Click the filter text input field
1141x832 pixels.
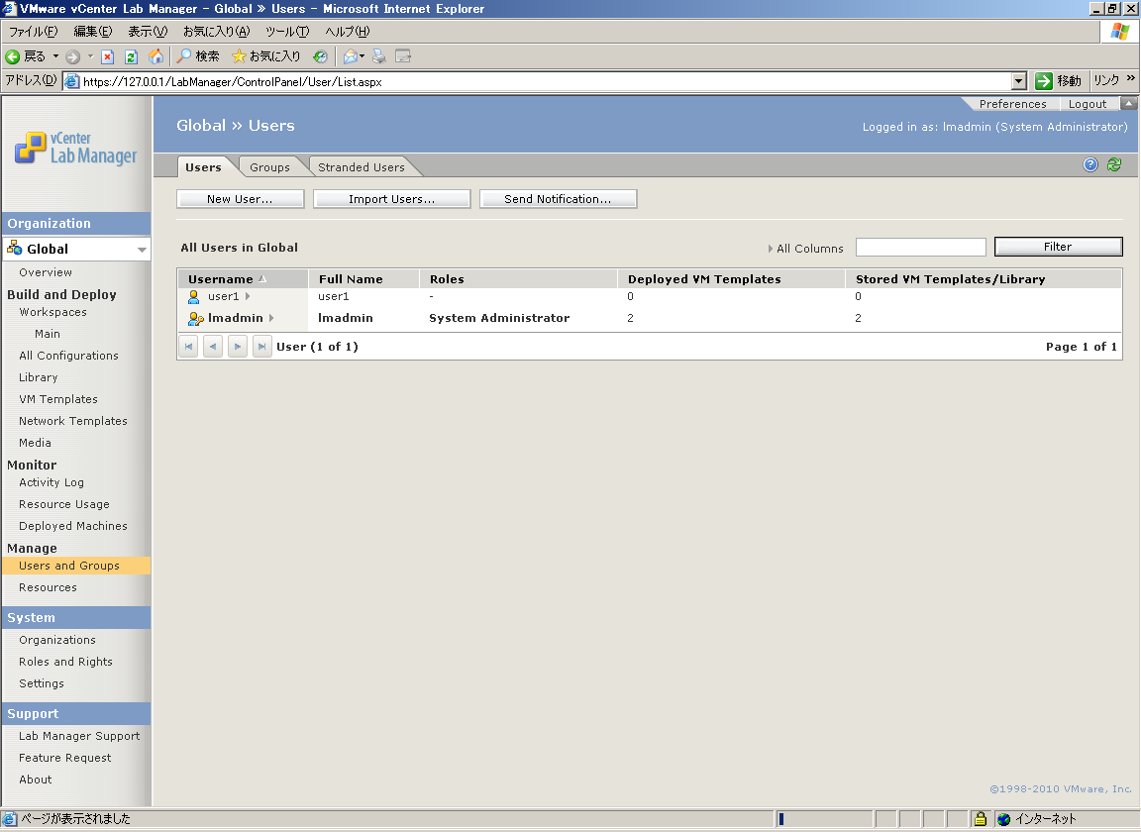920,247
